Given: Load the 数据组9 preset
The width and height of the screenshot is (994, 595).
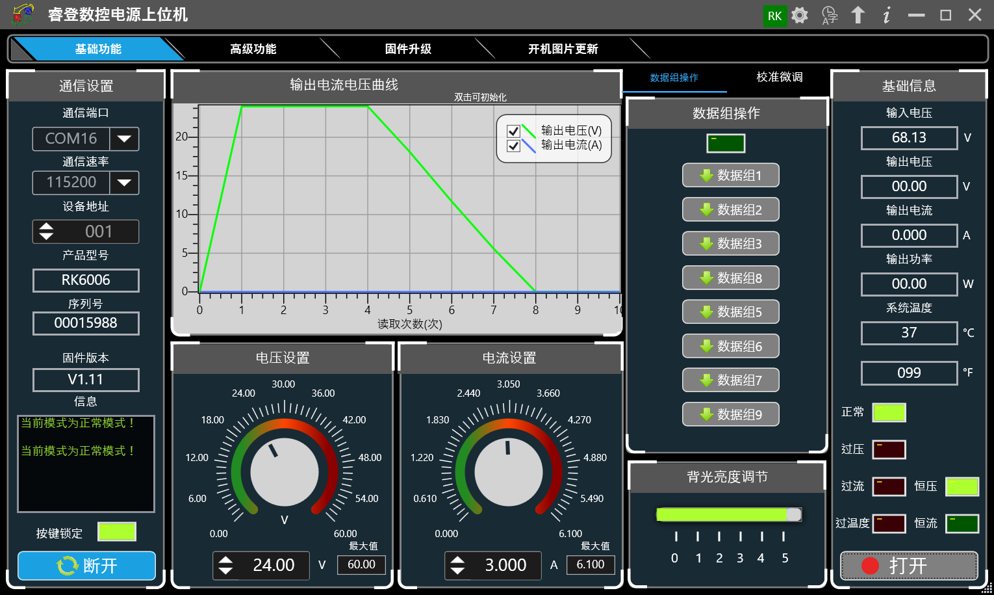Looking at the screenshot, I should pos(731,414).
